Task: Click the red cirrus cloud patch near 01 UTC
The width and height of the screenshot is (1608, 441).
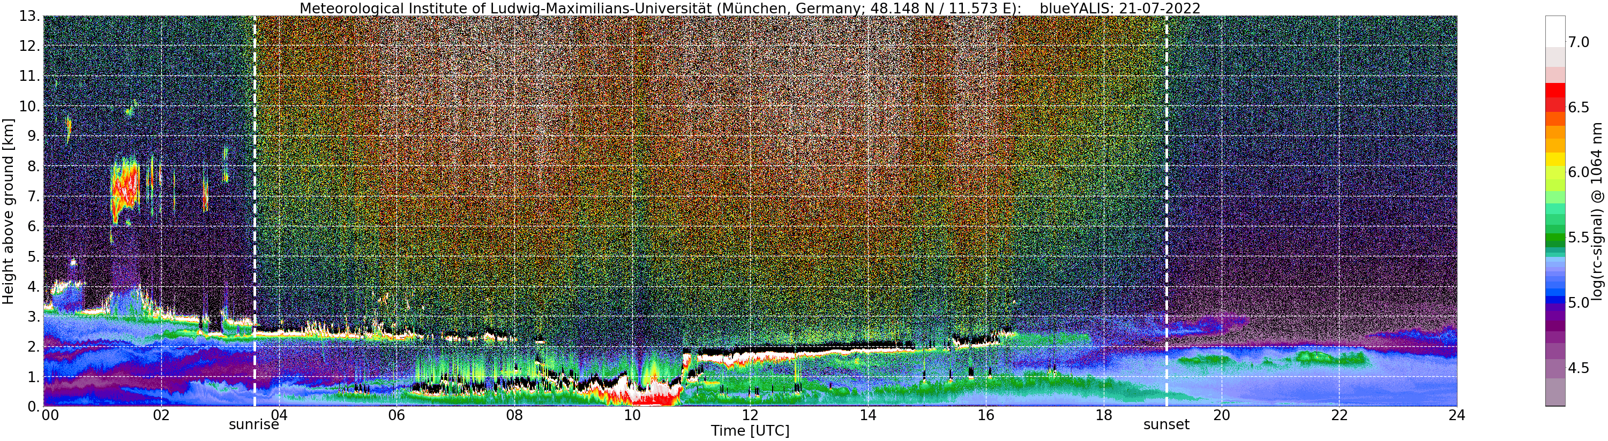Action: tap(125, 190)
